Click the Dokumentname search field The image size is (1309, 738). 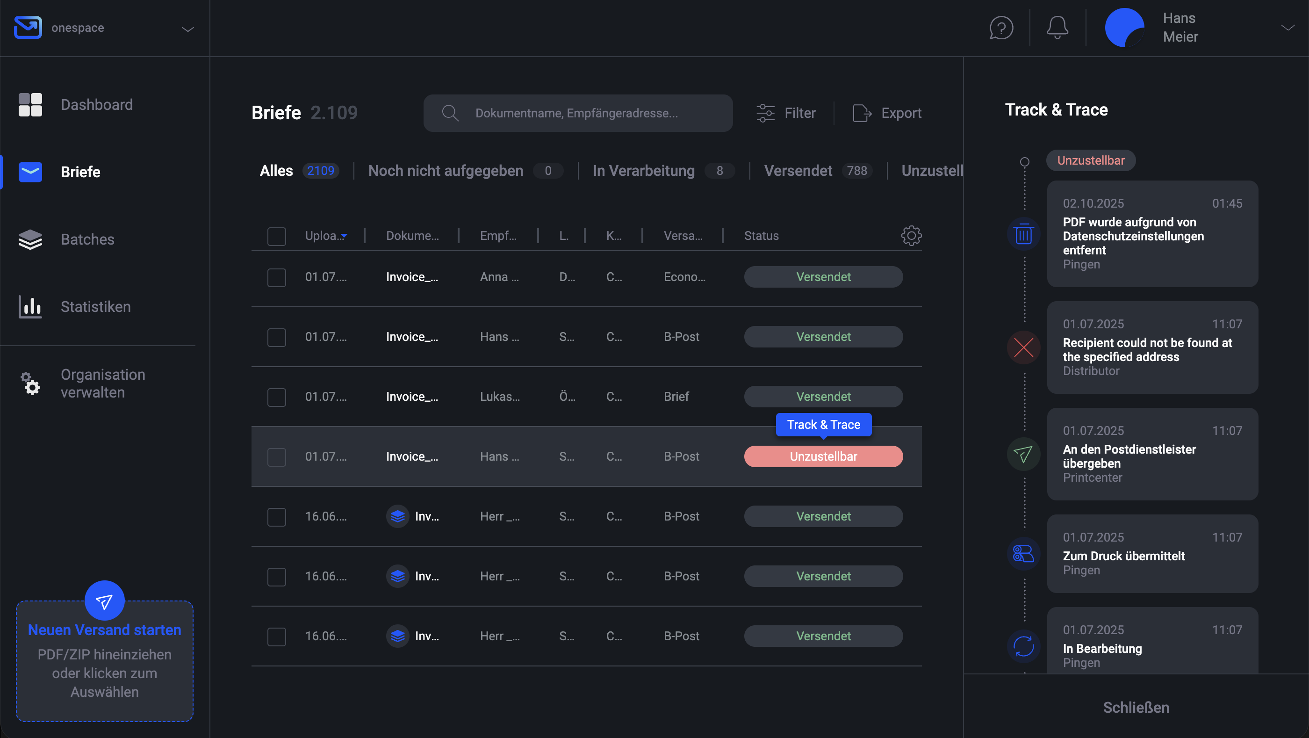tap(577, 113)
